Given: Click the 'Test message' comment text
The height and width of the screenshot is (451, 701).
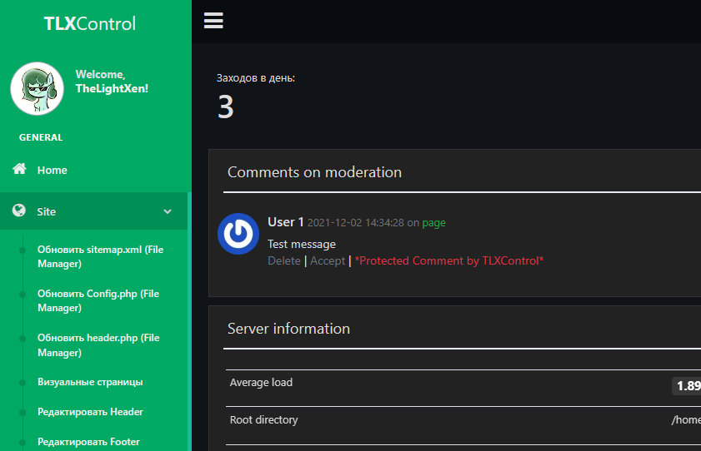Looking at the screenshot, I should click(302, 244).
